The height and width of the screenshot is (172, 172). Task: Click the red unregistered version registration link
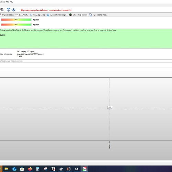tap(46, 10)
